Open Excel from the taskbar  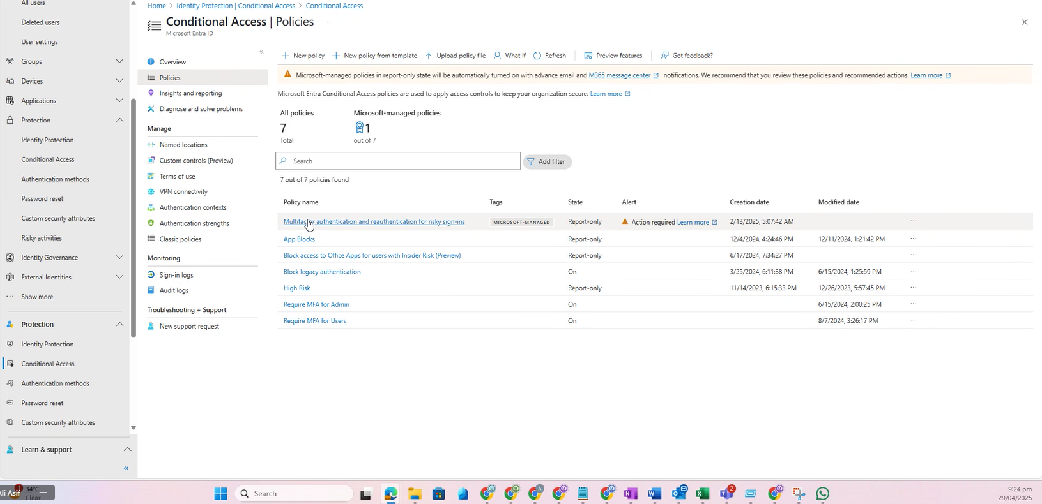[703, 494]
